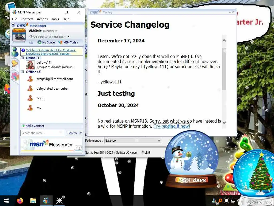
Task: Click the Customer Experience Improvement Program link
Action: click(51, 52)
